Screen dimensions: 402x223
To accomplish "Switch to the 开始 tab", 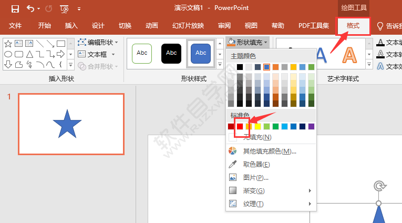I will tap(44, 26).
